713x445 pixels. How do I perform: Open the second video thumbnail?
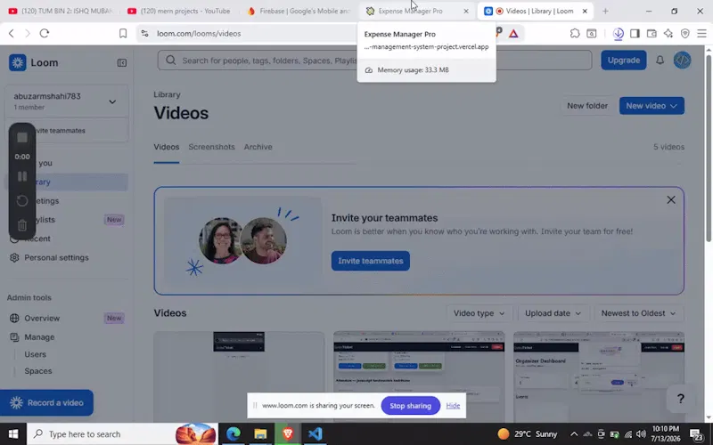(x=419, y=376)
